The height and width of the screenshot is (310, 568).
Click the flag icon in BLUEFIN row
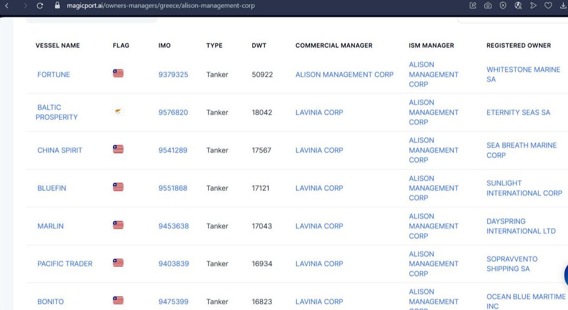click(118, 187)
